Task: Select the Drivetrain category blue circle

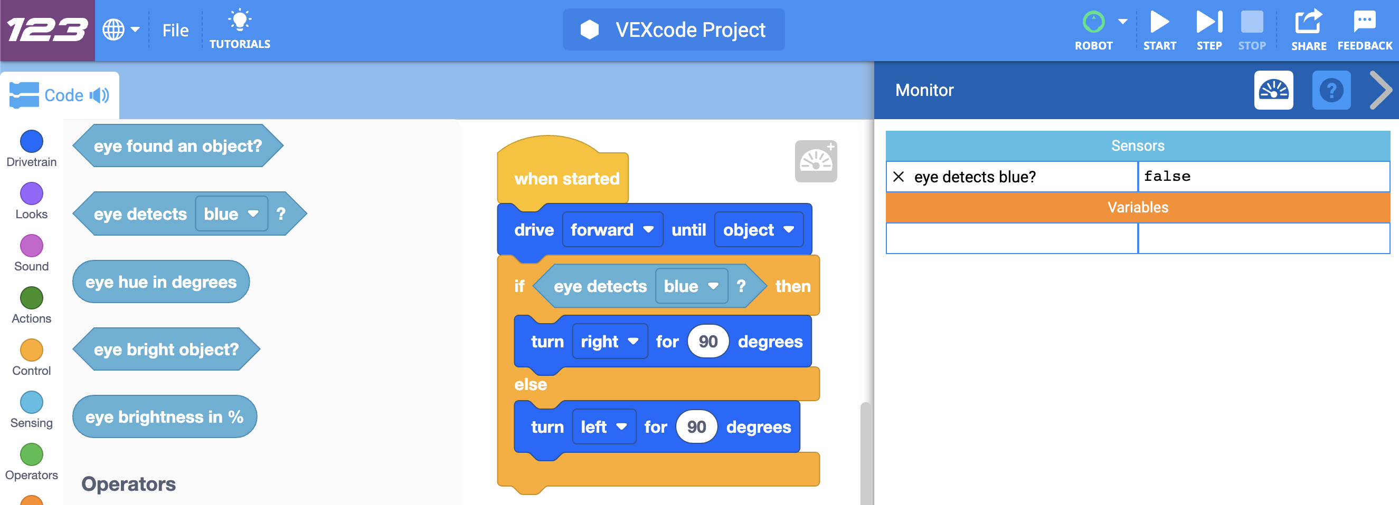Action: coord(32,142)
